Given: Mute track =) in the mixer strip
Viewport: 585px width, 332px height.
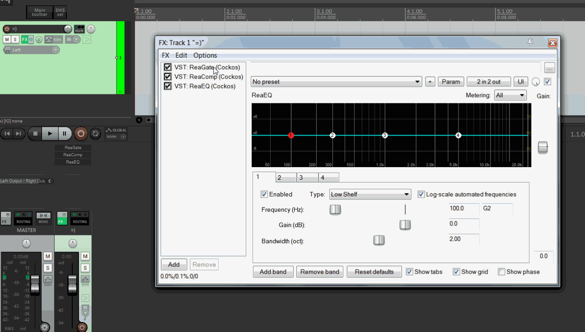Looking at the screenshot, I should pos(85,257).
